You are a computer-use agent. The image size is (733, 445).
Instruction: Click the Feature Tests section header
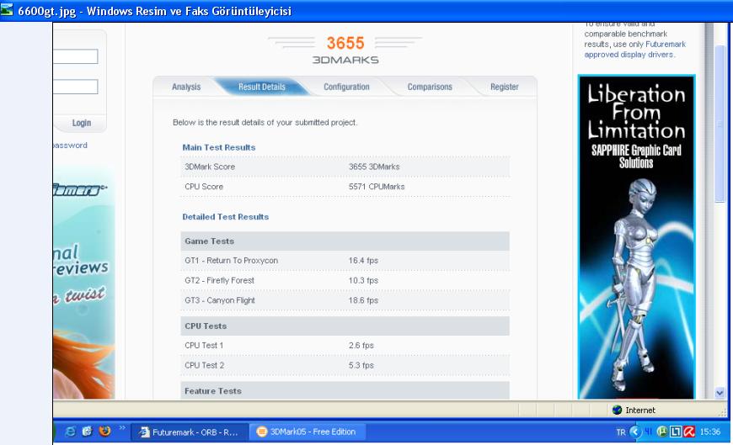pyautogui.click(x=345, y=391)
